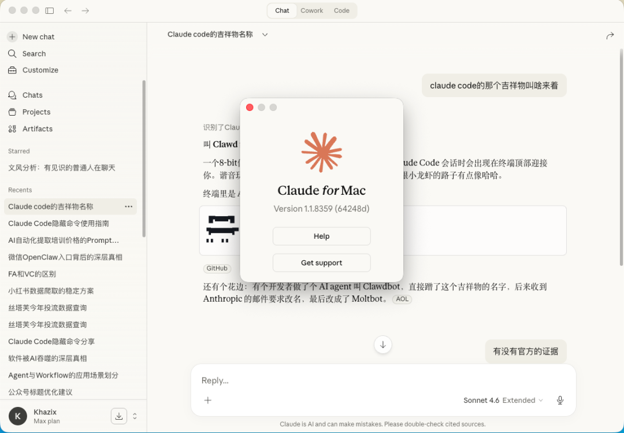
Task: Click the scroll-to-bottom arrow above the reply box
Action: pos(383,345)
